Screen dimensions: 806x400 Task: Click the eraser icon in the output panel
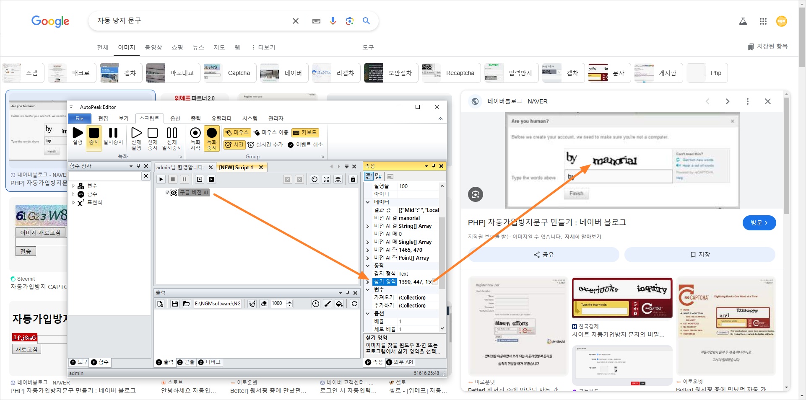coord(264,304)
